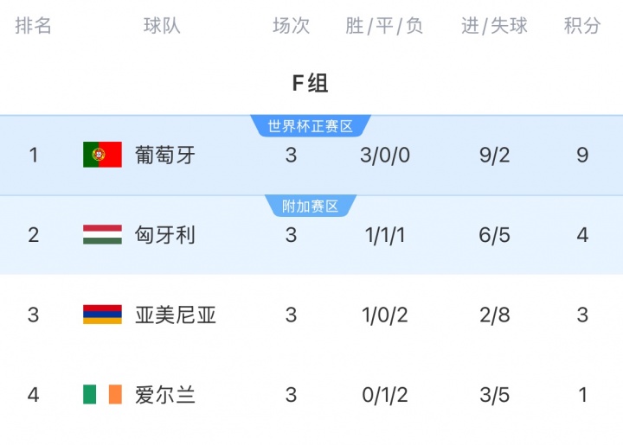Screen dimensions: 623x445
Task: Open the 葡萄牙 team name
Action: pyautogui.click(x=165, y=155)
